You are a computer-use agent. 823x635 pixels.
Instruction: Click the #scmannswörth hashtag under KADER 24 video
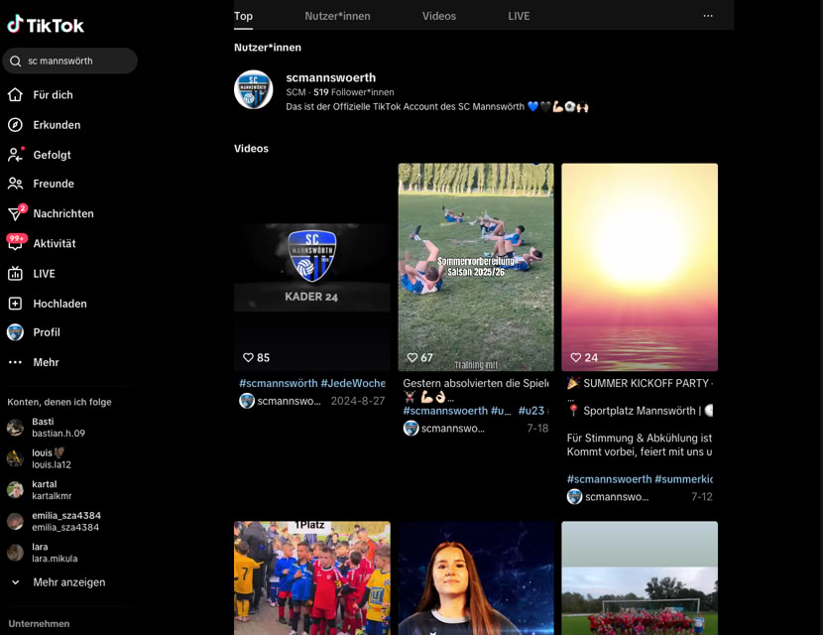(279, 383)
